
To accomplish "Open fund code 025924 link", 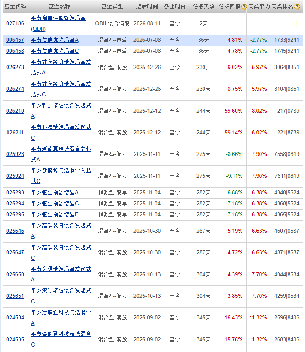I will pyautogui.click(x=15, y=176).
